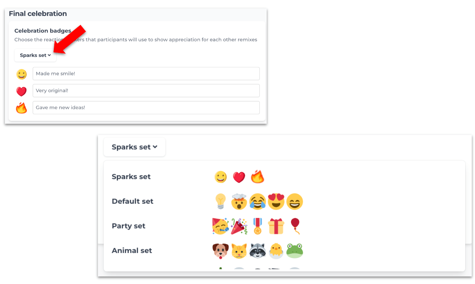Click the large Sparks set dropdown button
Image resolution: width=475 pixels, height=284 pixels.
click(135, 147)
